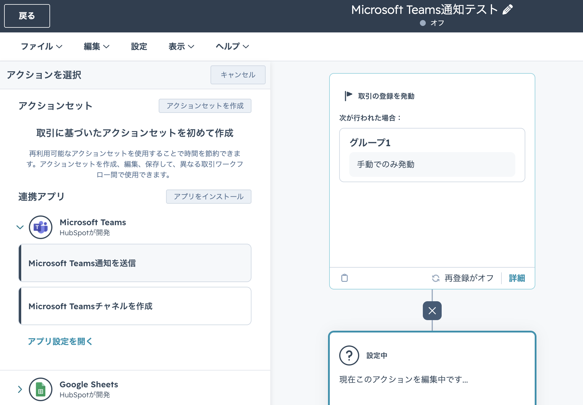Screen dimensions: 583x405
Task: Click the 設定中 action card label
Action: [377, 356]
